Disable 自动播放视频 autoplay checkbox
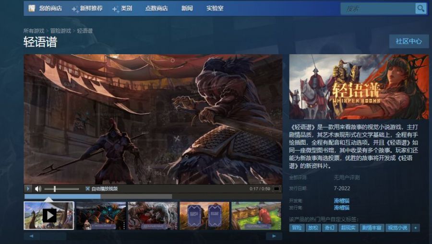This screenshot has height=244, width=432. (88, 189)
